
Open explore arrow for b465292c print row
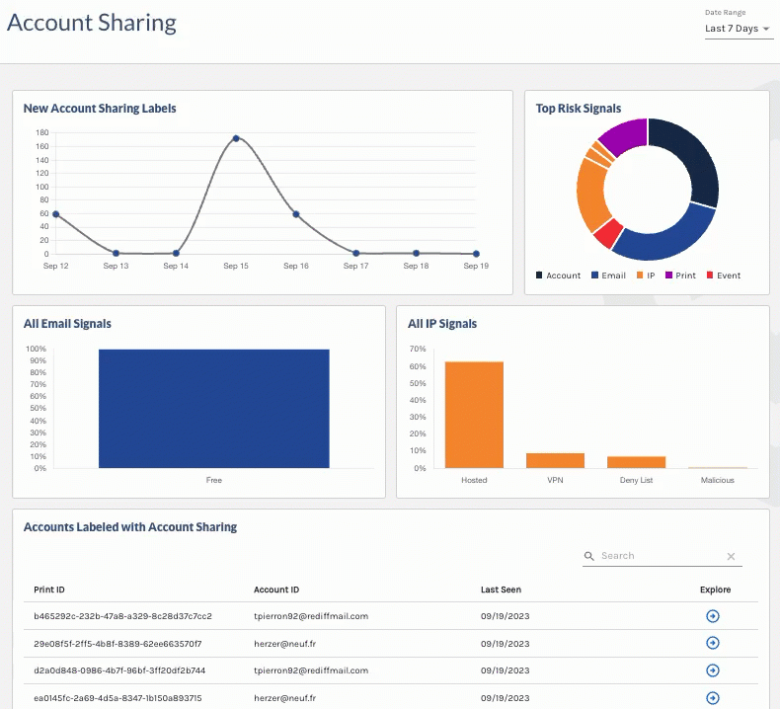pyautogui.click(x=712, y=616)
